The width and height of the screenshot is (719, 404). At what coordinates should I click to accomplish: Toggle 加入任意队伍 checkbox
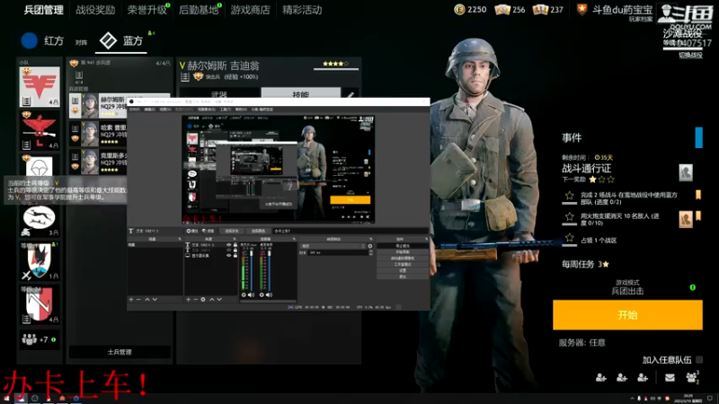699,360
